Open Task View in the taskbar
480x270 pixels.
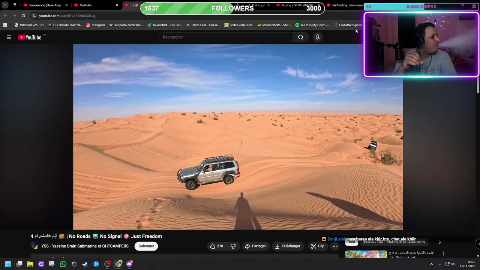click(x=19, y=264)
